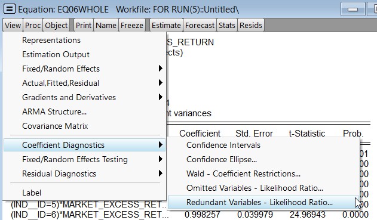Click the Stats toolbar button
Image resolution: width=377 pixels, height=220 pixels.
(226, 25)
